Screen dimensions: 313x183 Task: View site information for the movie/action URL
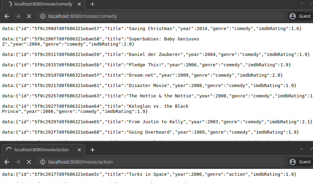coord(43,162)
